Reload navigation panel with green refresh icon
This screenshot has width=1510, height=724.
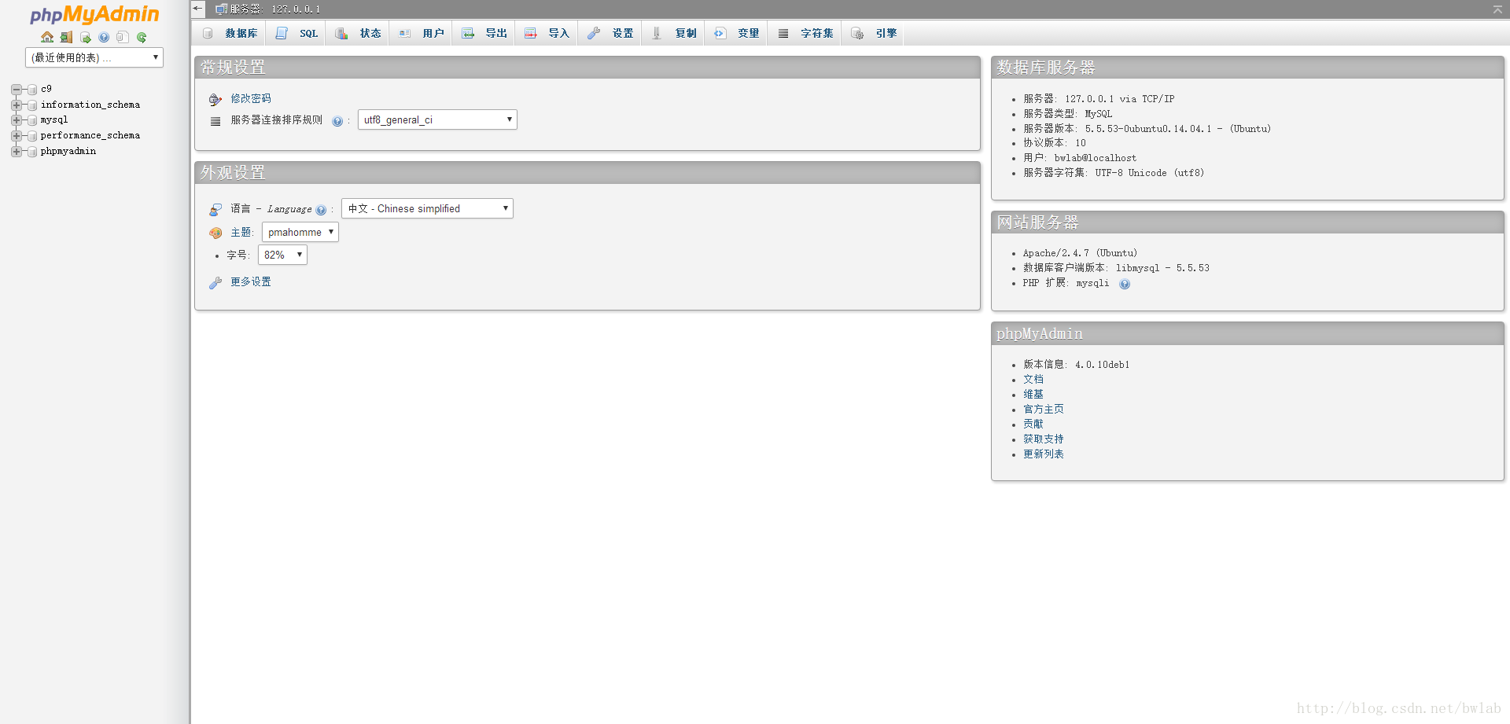click(x=142, y=37)
